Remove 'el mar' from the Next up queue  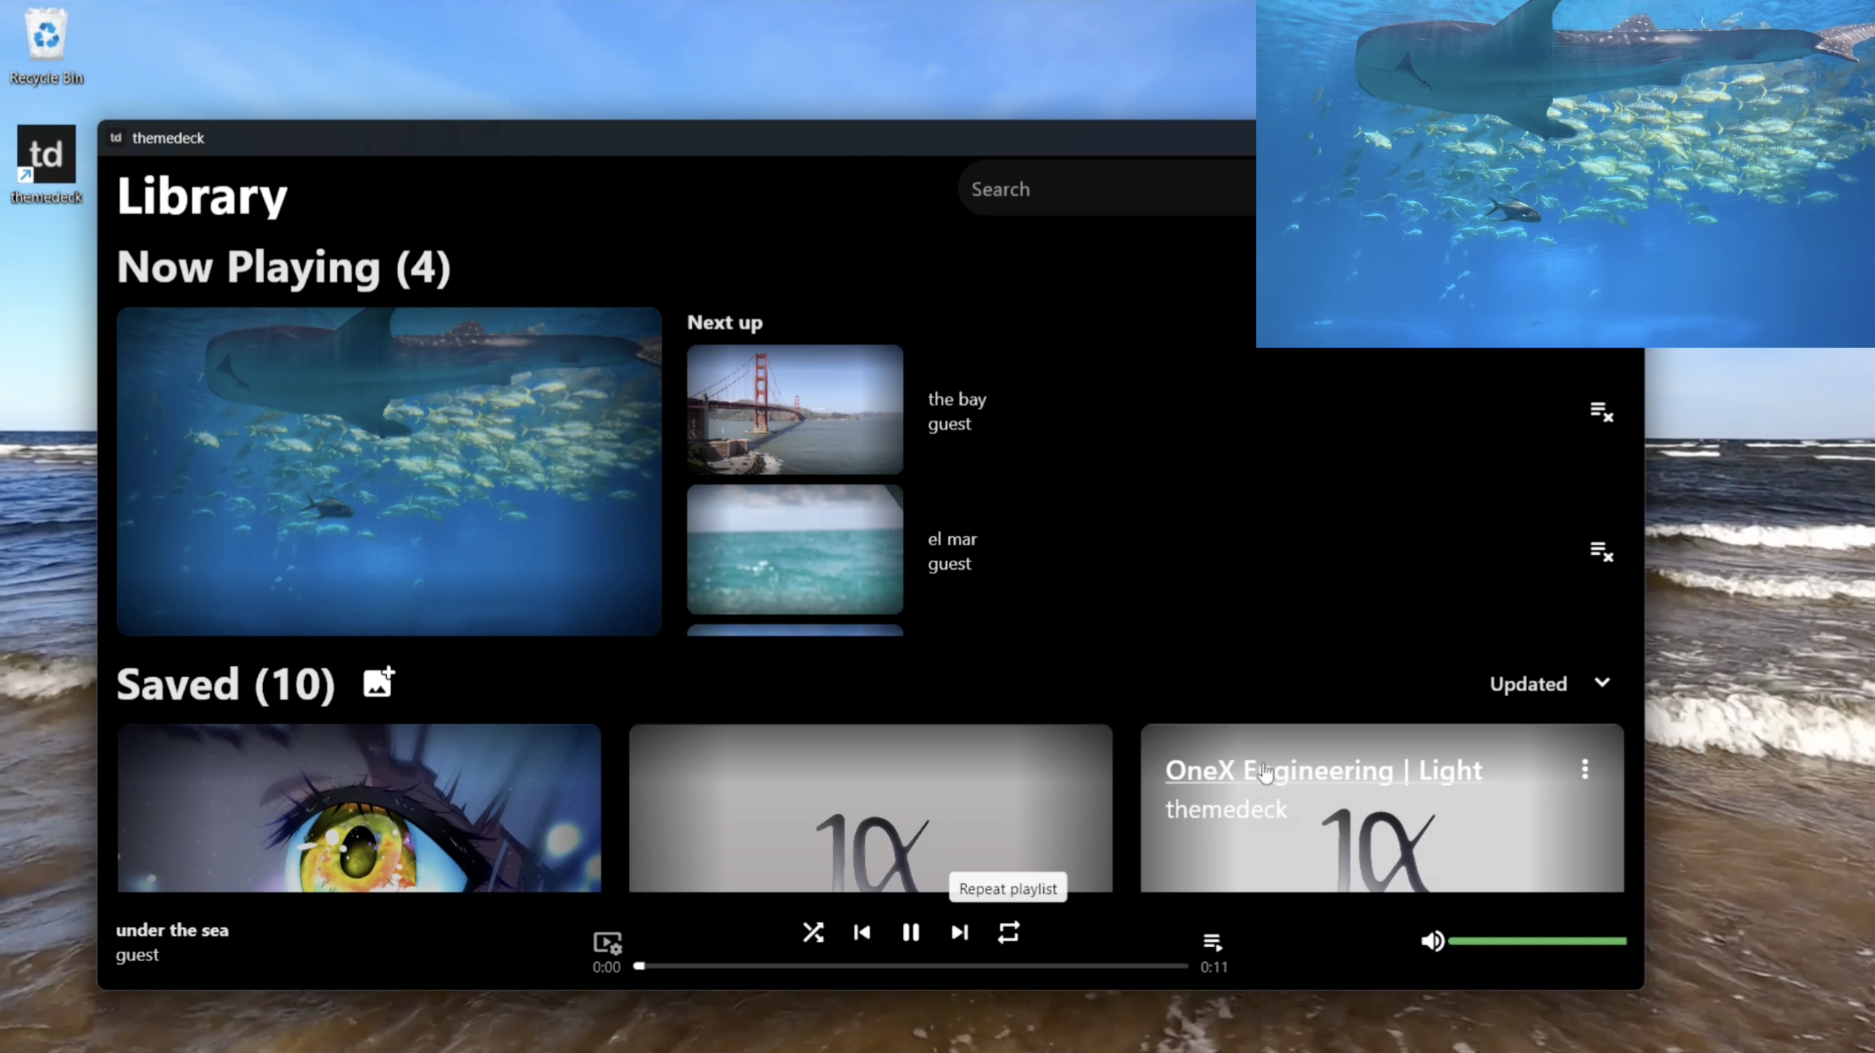click(1602, 551)
